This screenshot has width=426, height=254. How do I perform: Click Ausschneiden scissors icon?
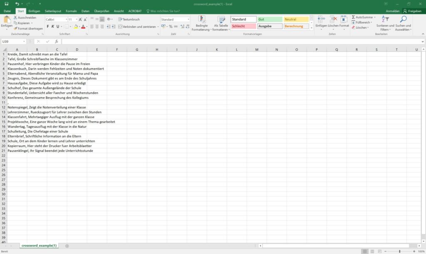click(x=15, y=17)
